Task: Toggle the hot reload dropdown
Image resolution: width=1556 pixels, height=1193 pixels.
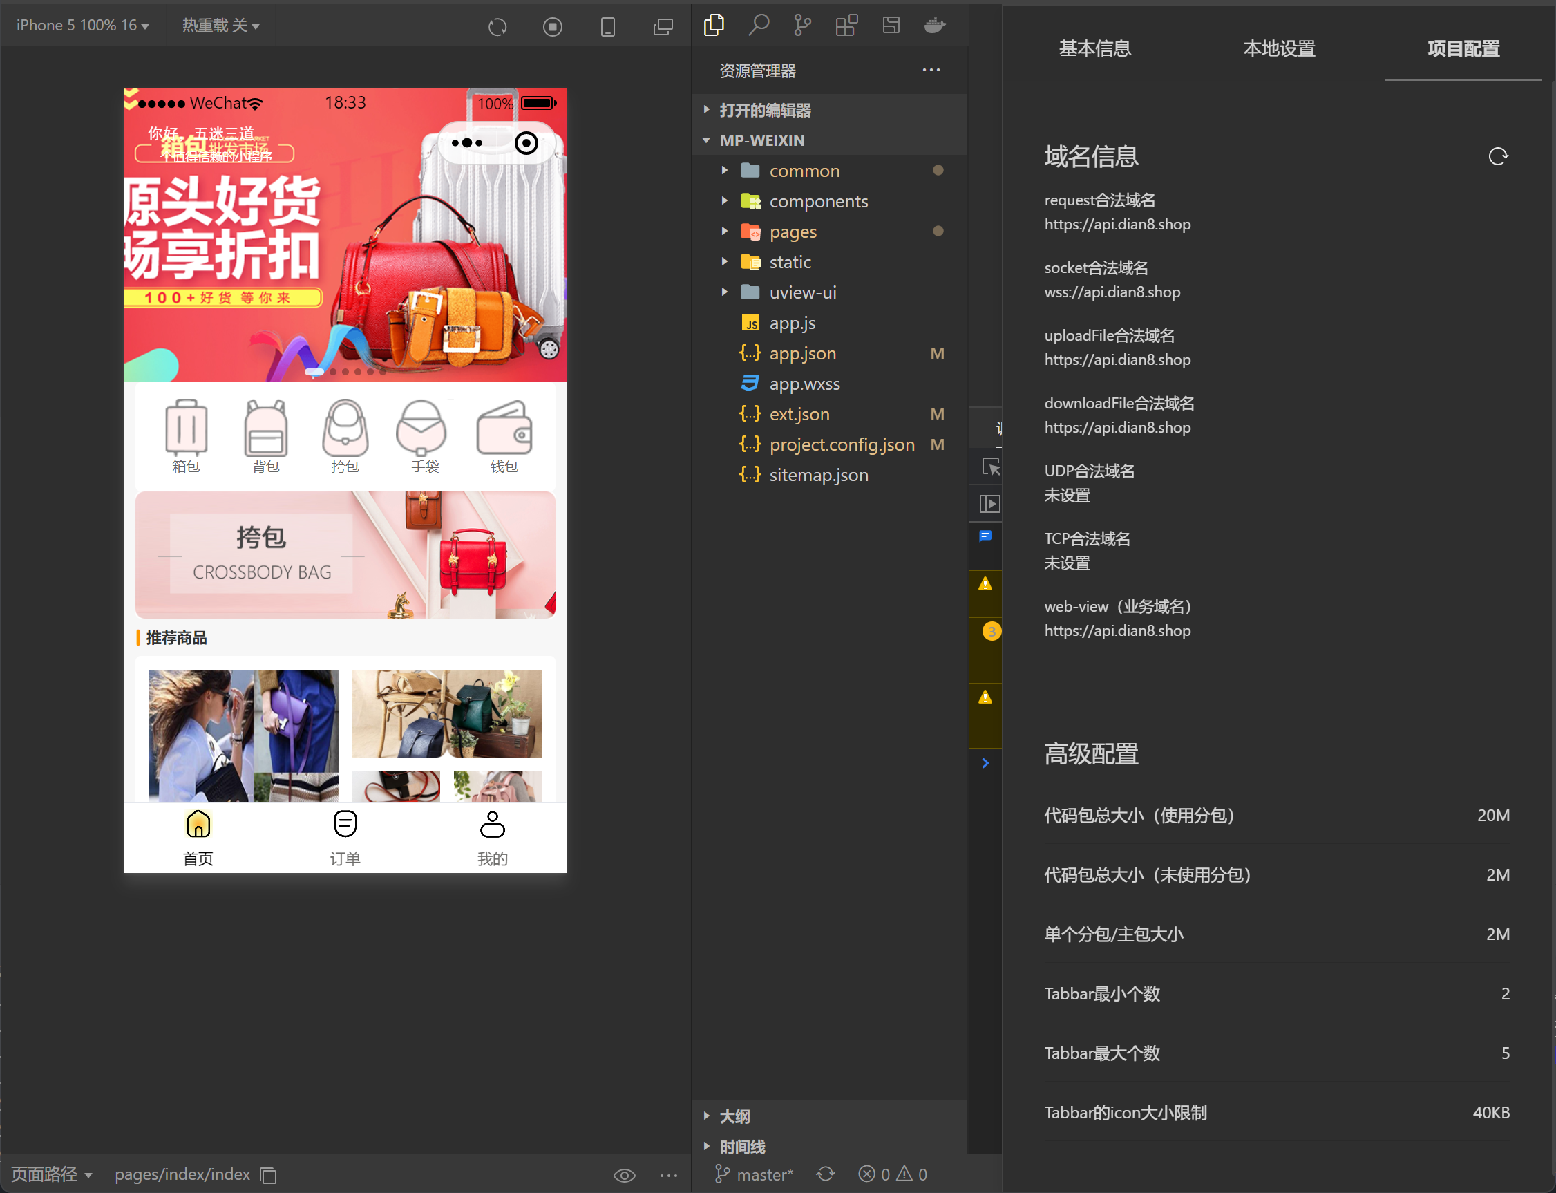Action: (x=220, y=26)
